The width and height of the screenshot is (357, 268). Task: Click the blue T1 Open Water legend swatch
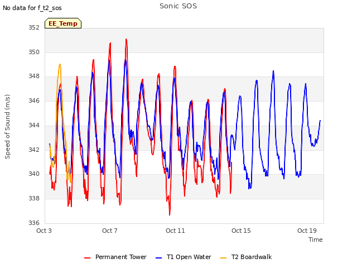[x=158, y=258]
